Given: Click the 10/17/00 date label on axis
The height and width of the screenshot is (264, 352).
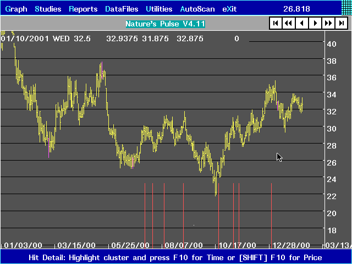Looking at the screenshot, I should coord(237,245).
